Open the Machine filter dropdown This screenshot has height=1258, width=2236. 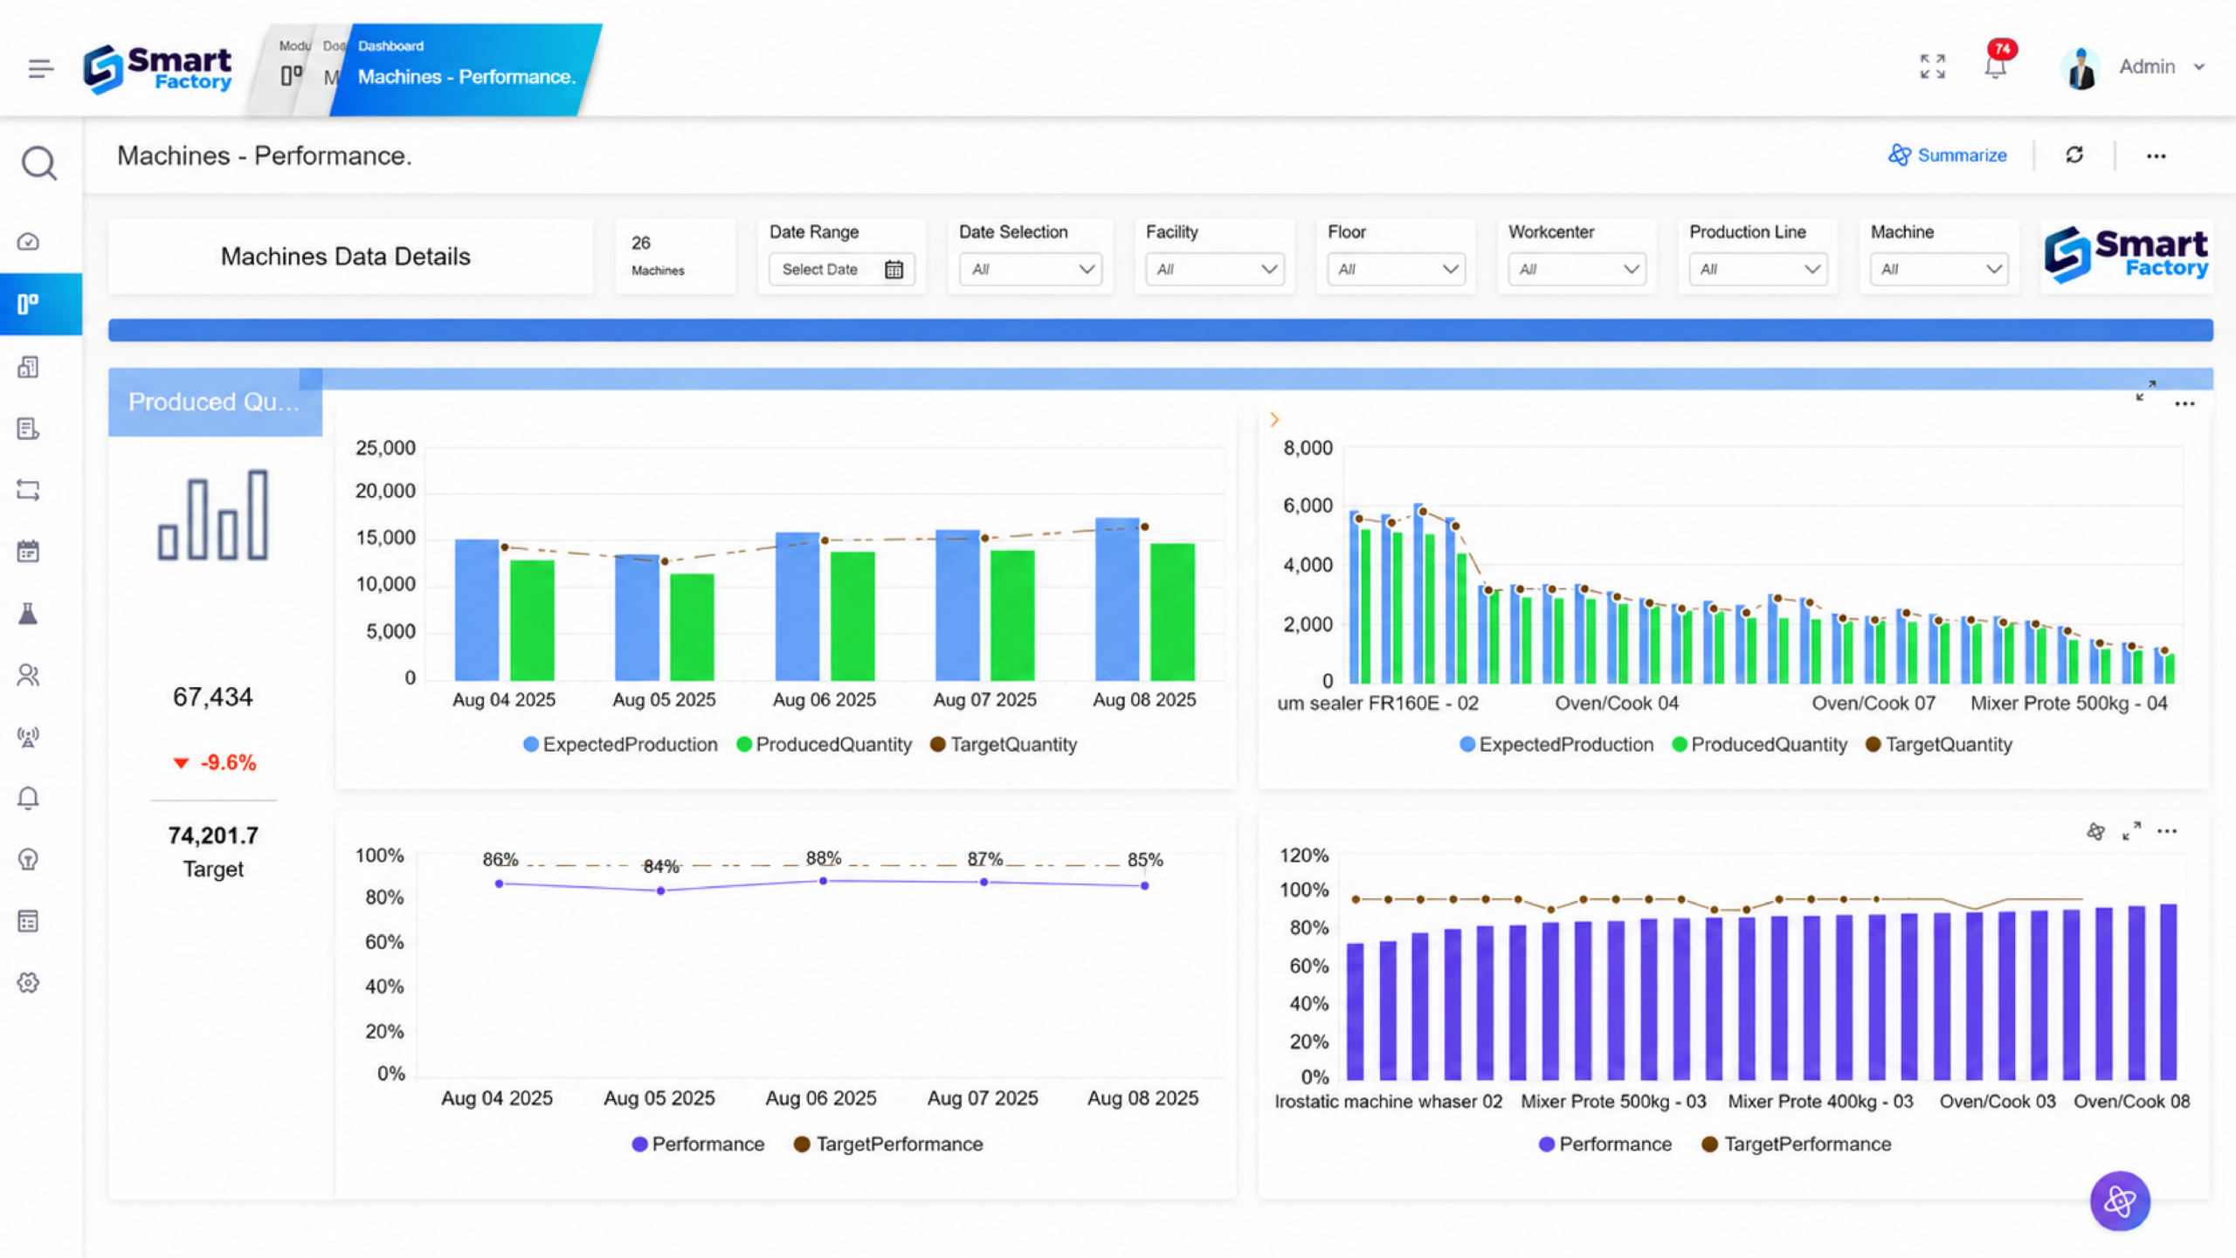pyautogui.click(x=1939, y=270)
